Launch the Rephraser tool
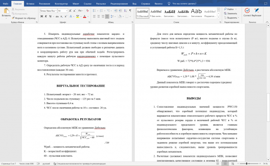This screenshot has height=166, width=270. click(x=256, y=12)
